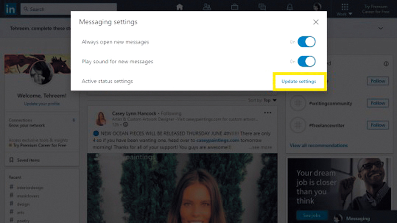Disable Play sound for new messages
The height and width of the screenshot is (223, 397).
pos(306,62)
